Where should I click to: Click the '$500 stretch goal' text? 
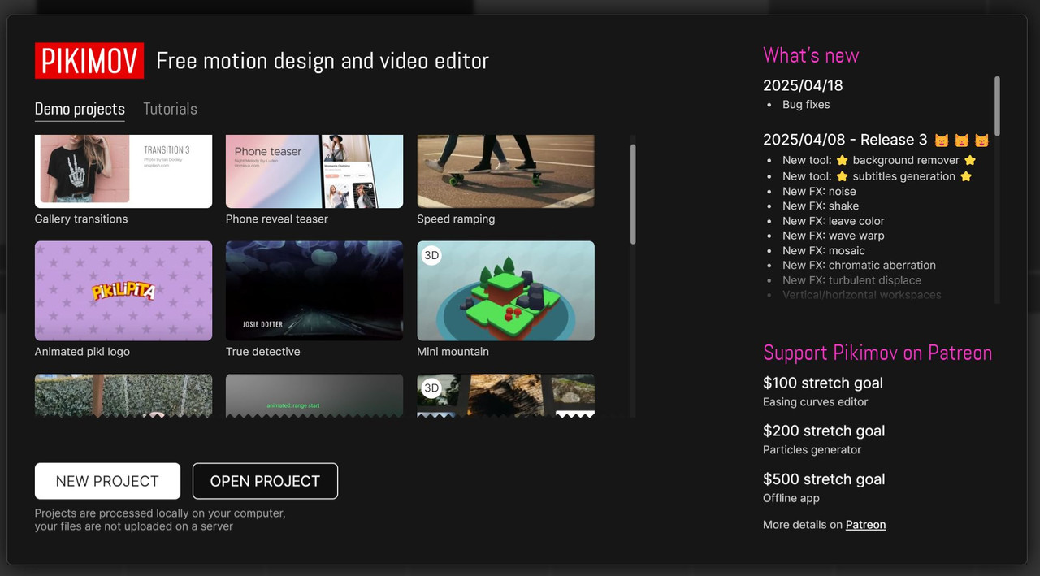(x=824, y=479)
